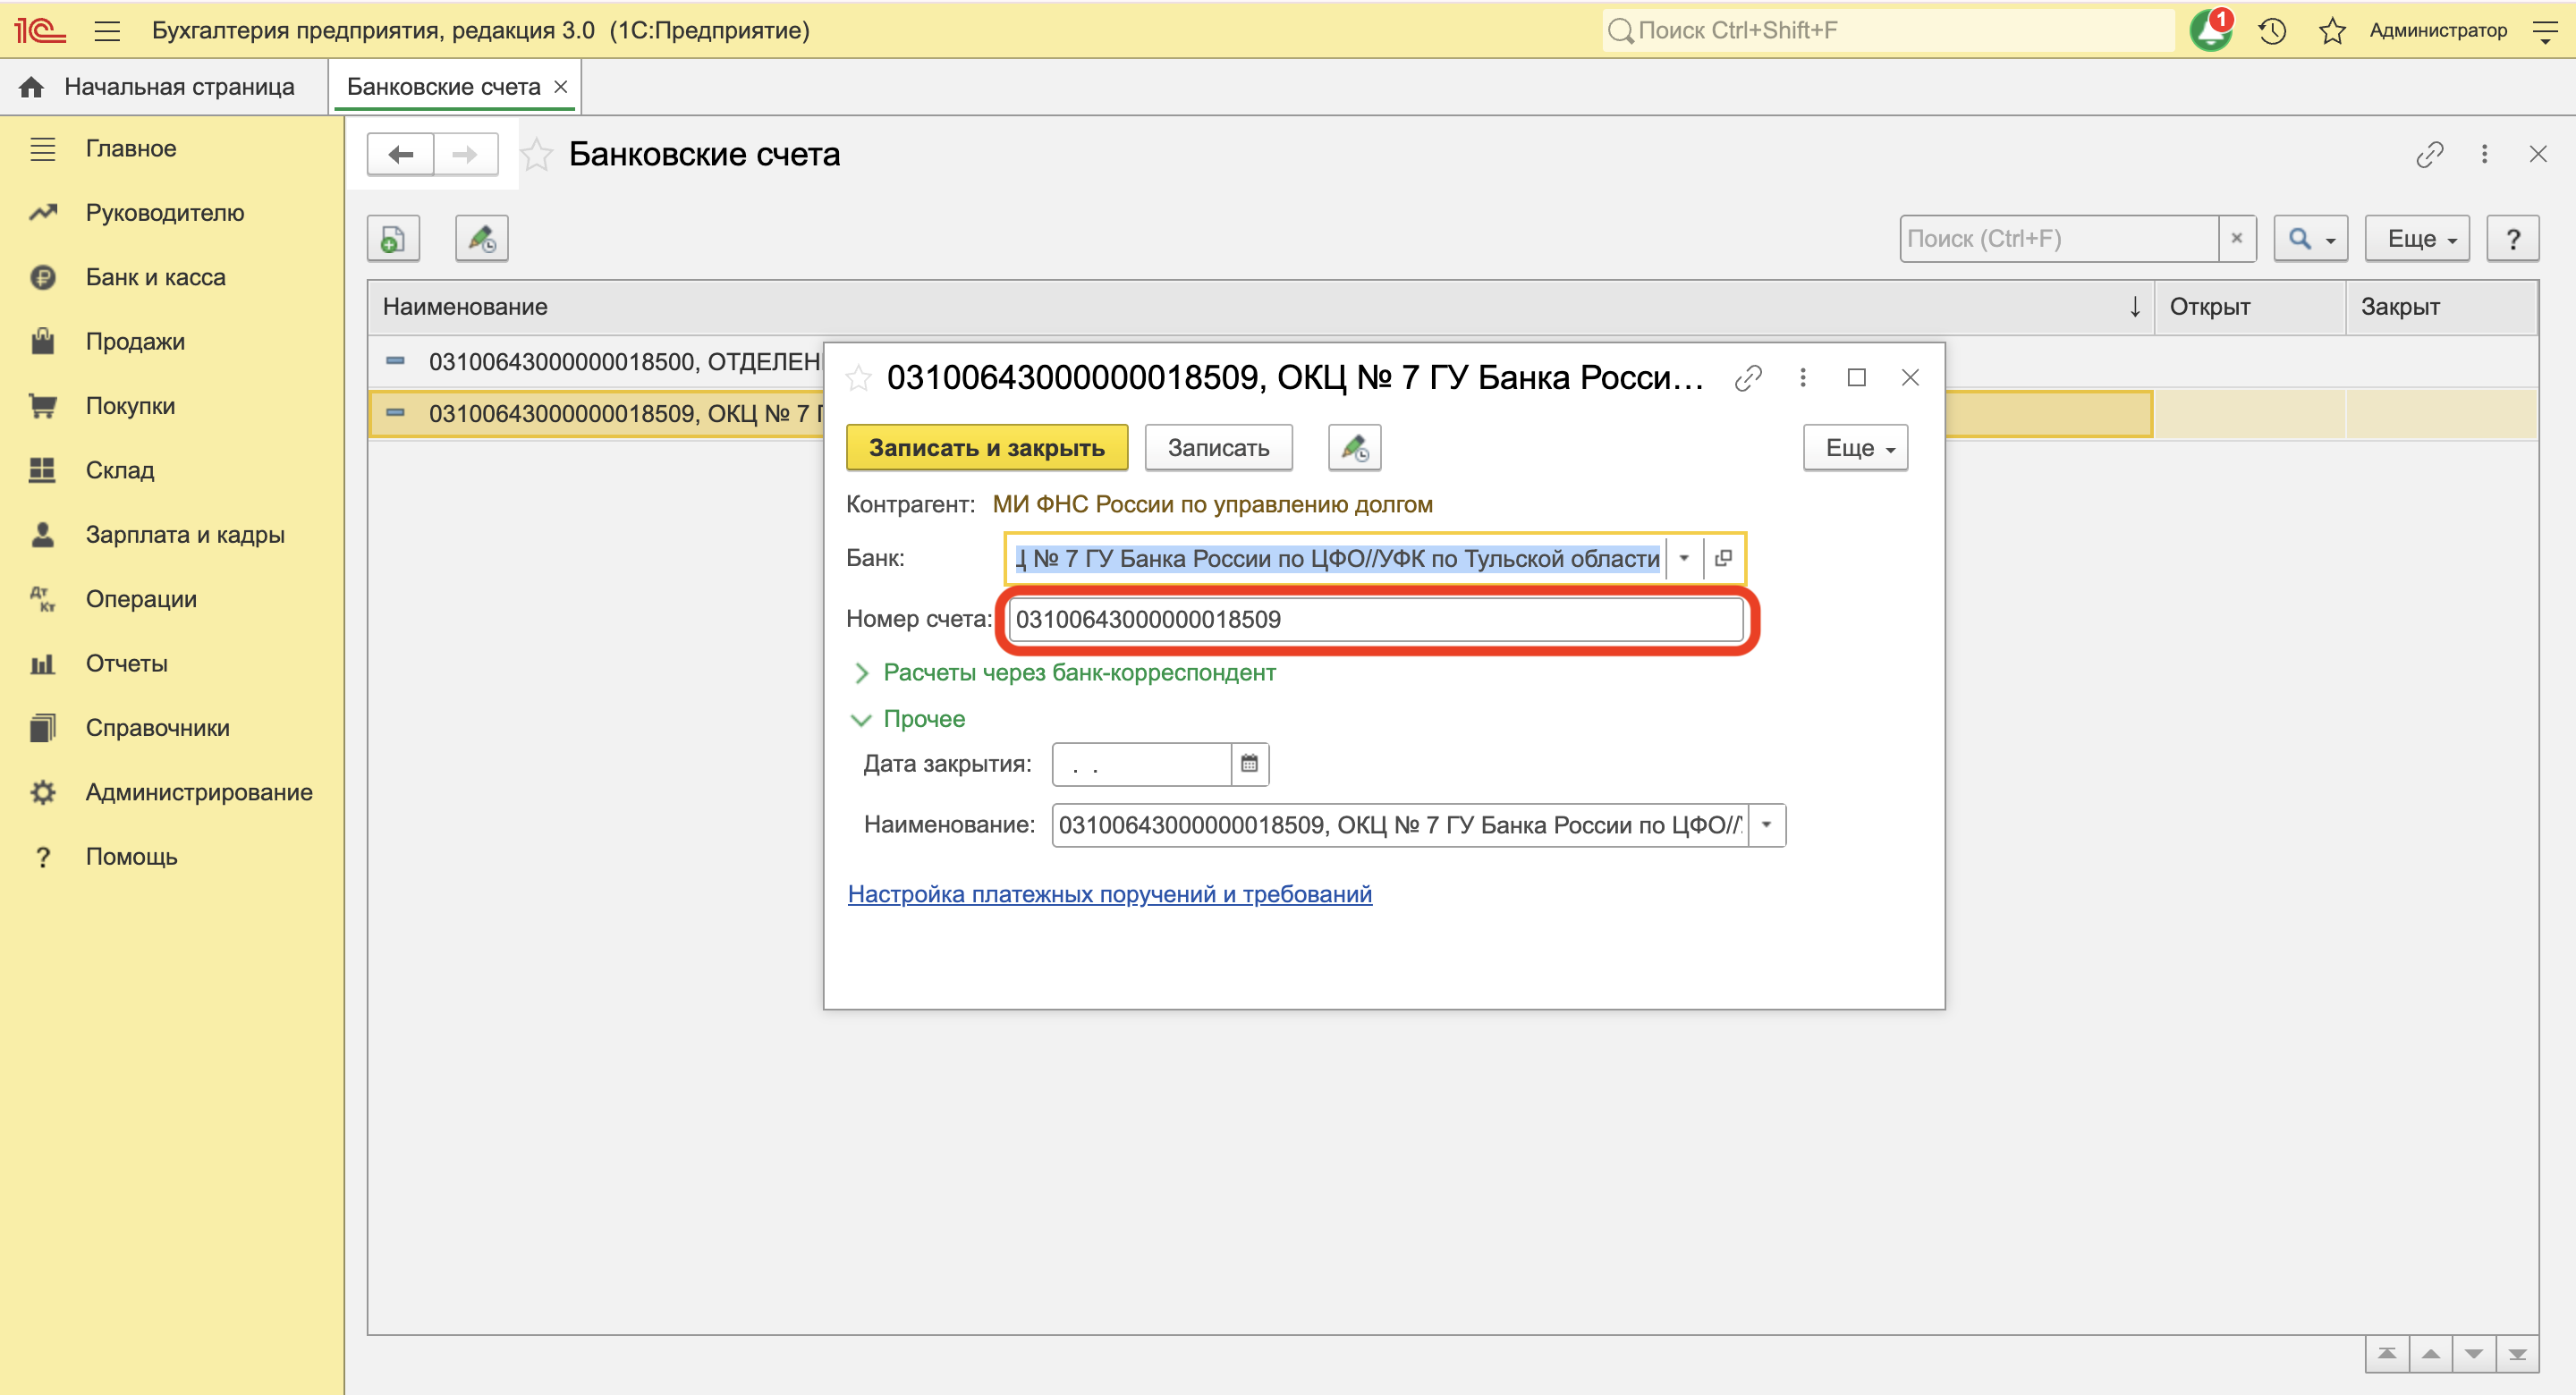
Task: Click the favorites star in top bar
Action: (x=2332, y=31)
